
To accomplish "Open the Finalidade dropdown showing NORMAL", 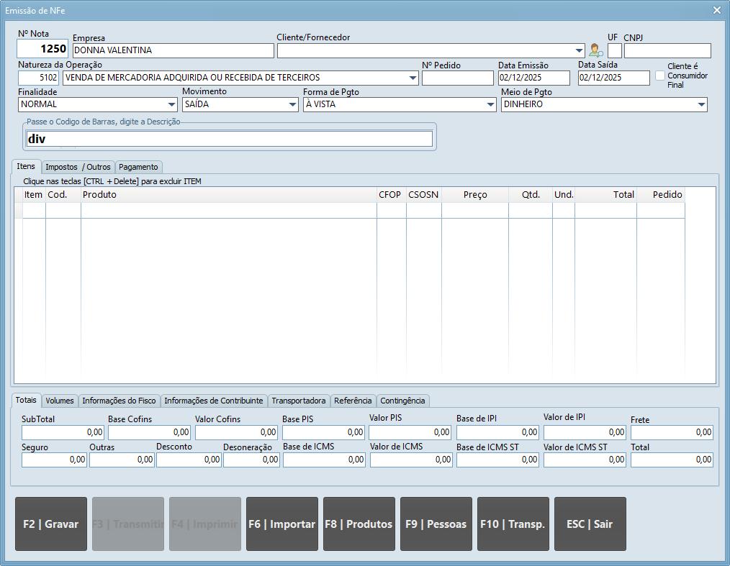I will pyautogui.click(x=171, y=105).
